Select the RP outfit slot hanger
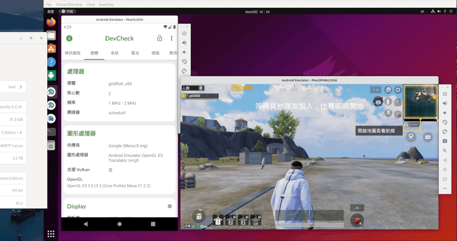Viewport: 457px width, 241px height. [x=256, y=220]
